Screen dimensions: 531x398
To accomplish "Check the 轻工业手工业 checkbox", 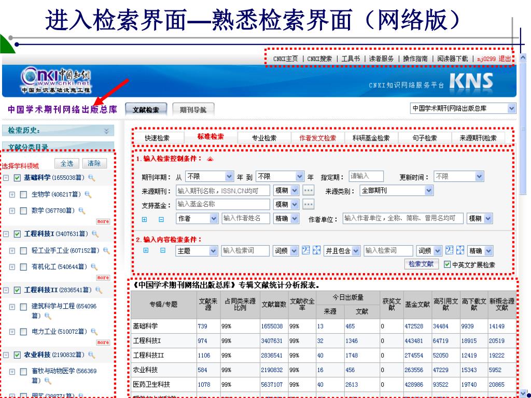I will coord(23,251).
